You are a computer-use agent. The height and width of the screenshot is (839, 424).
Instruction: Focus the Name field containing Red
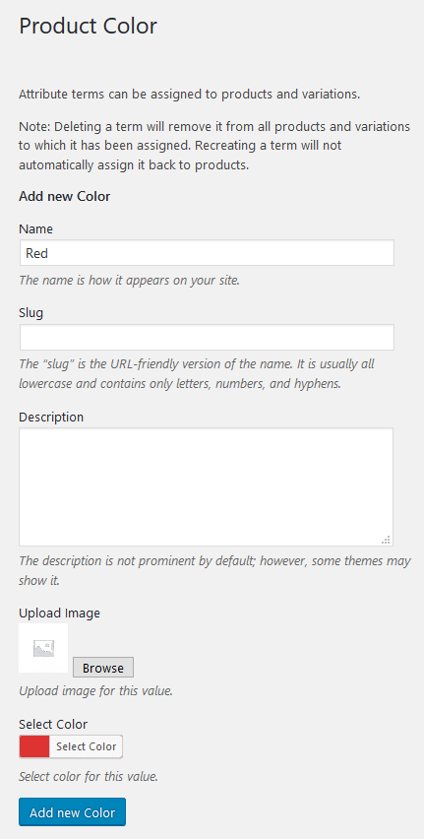[207, 253]
